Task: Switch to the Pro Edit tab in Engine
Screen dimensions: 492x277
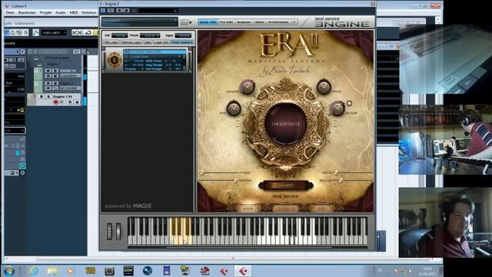Action: pos(226,22)
